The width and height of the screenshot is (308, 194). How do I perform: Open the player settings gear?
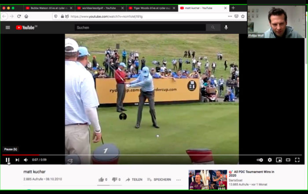pos(270,160)
